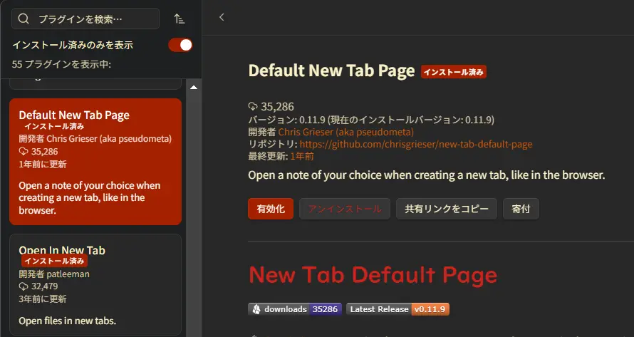Click download icon in Default New Tab Page card
The height and width of the screenshot is (337, 634).
24,151
